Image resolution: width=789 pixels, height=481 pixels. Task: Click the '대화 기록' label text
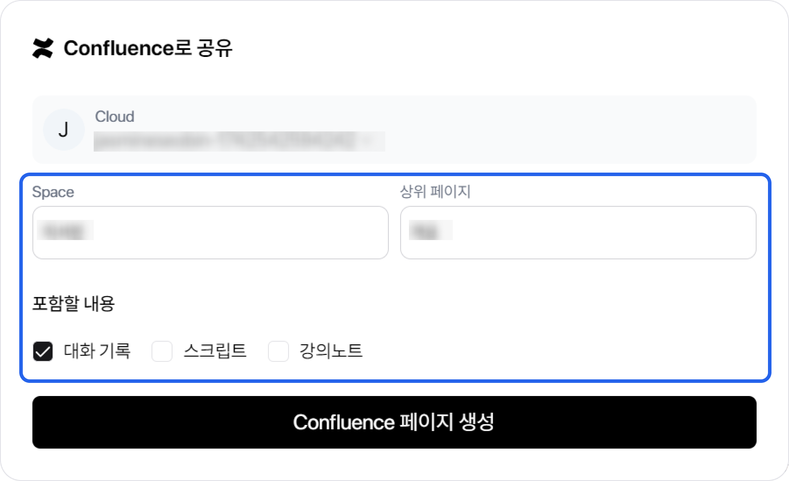(97, 351)
